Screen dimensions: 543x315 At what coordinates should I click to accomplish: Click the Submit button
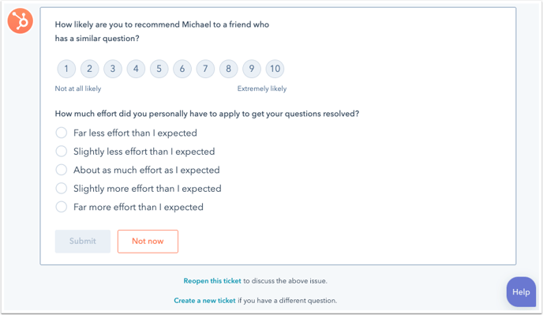[83, 242]
